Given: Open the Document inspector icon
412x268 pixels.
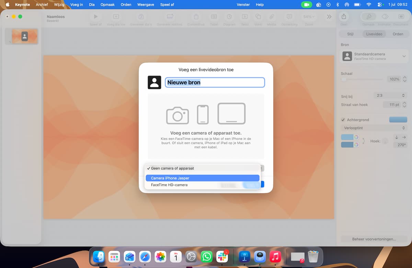Looking at the screenshot, I should click(401, 16).
